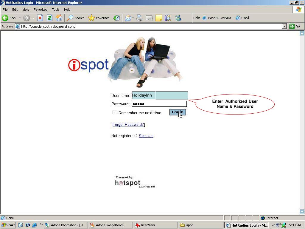Open the Search pane in toolbar
The width and height of the screenshot is (305, 229).
click(x=76, y=18)
